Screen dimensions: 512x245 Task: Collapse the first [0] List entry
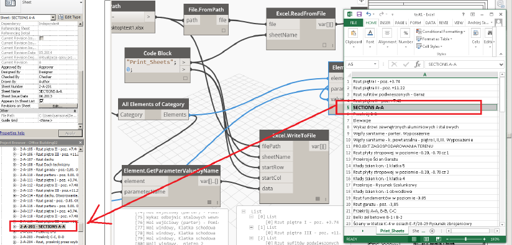click(251, 217)
